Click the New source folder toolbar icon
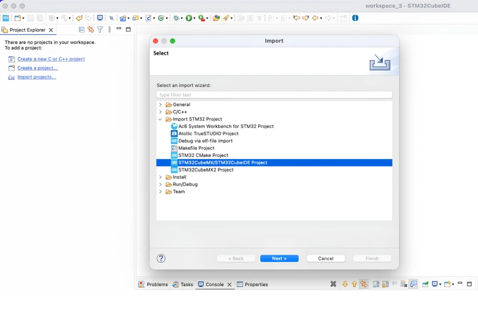Viewport: 478px width, 319px height. pos(135,18)
